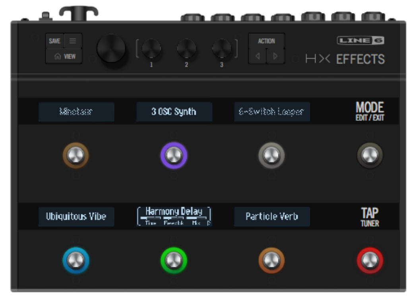Toggle the gray 6-Switch Looper footswitch
This screenshot has height=301, width=407.
271,156
